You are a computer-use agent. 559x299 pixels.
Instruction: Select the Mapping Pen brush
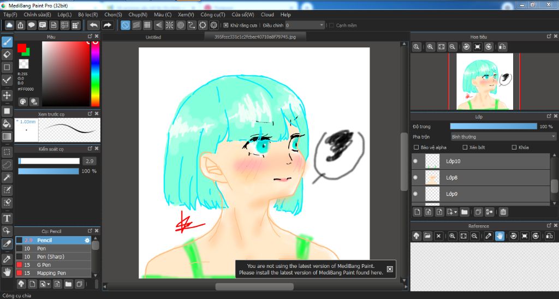click(x=53, y=273)
